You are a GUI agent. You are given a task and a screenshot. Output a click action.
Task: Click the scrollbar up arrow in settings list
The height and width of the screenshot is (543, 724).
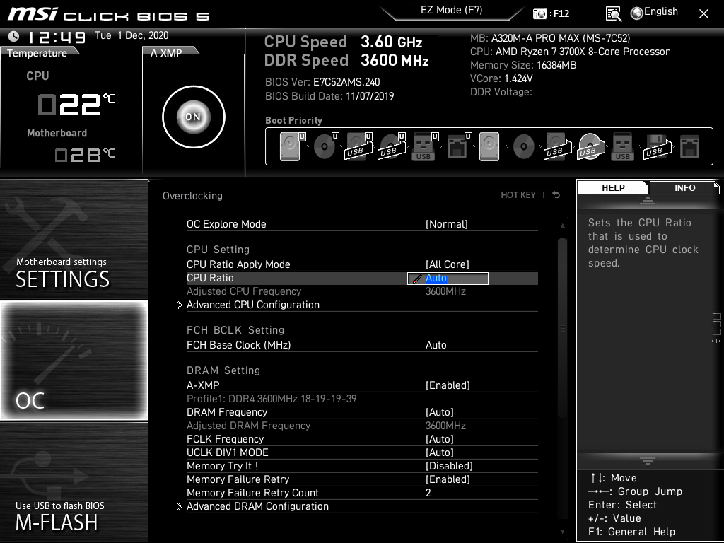562,226
